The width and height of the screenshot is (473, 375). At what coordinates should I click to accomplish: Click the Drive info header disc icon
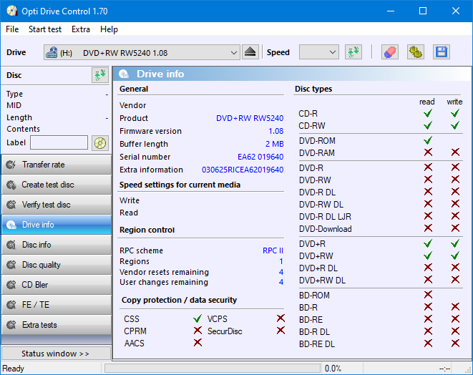pyautogui.click(x=124, y=74)
